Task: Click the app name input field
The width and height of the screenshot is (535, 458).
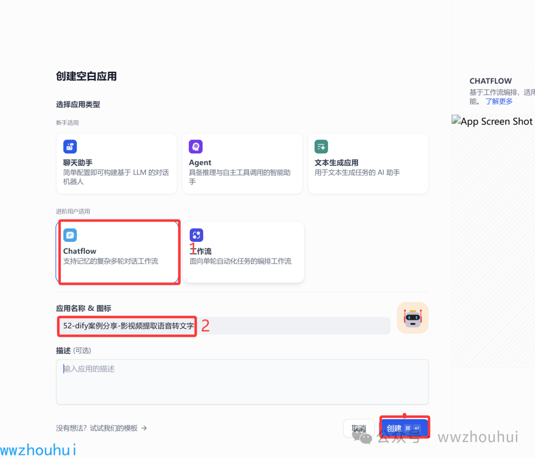Action: (223, 326)
